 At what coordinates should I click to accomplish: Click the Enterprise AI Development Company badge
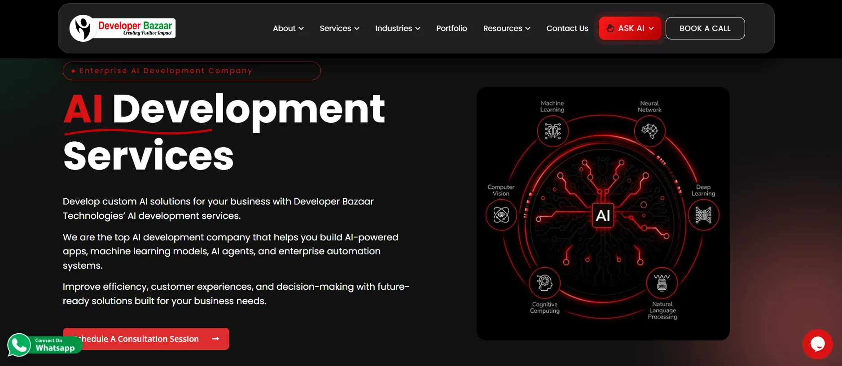coord(192,71)
